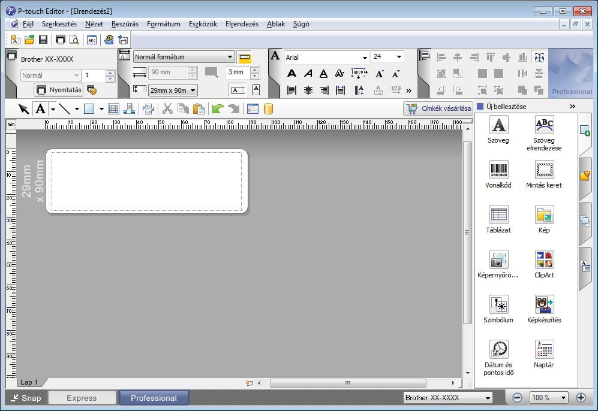Increase the 3 mm margin spinner
This screenshot has width=598, height=411.
tap(255, 69)
